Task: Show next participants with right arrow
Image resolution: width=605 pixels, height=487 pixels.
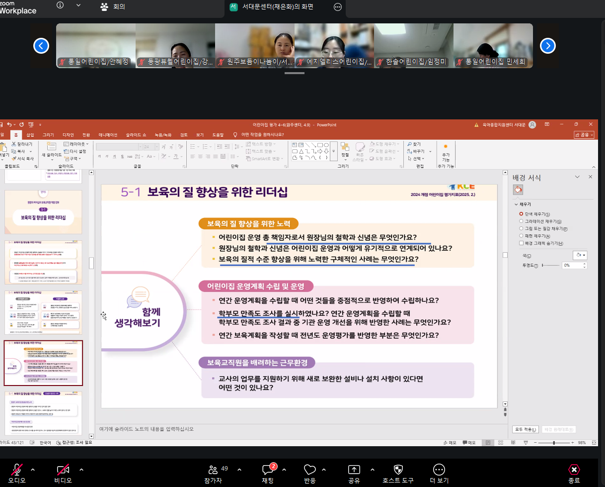Action: point(547,46)
